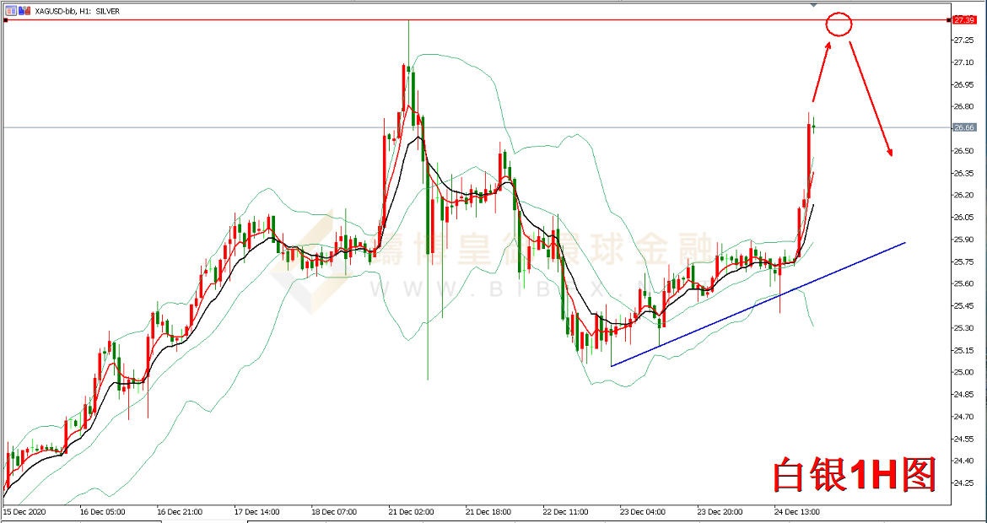Click the 21 Dec 02:00 time axis label
The image size is (987, 523).
[x=411, y=511]
